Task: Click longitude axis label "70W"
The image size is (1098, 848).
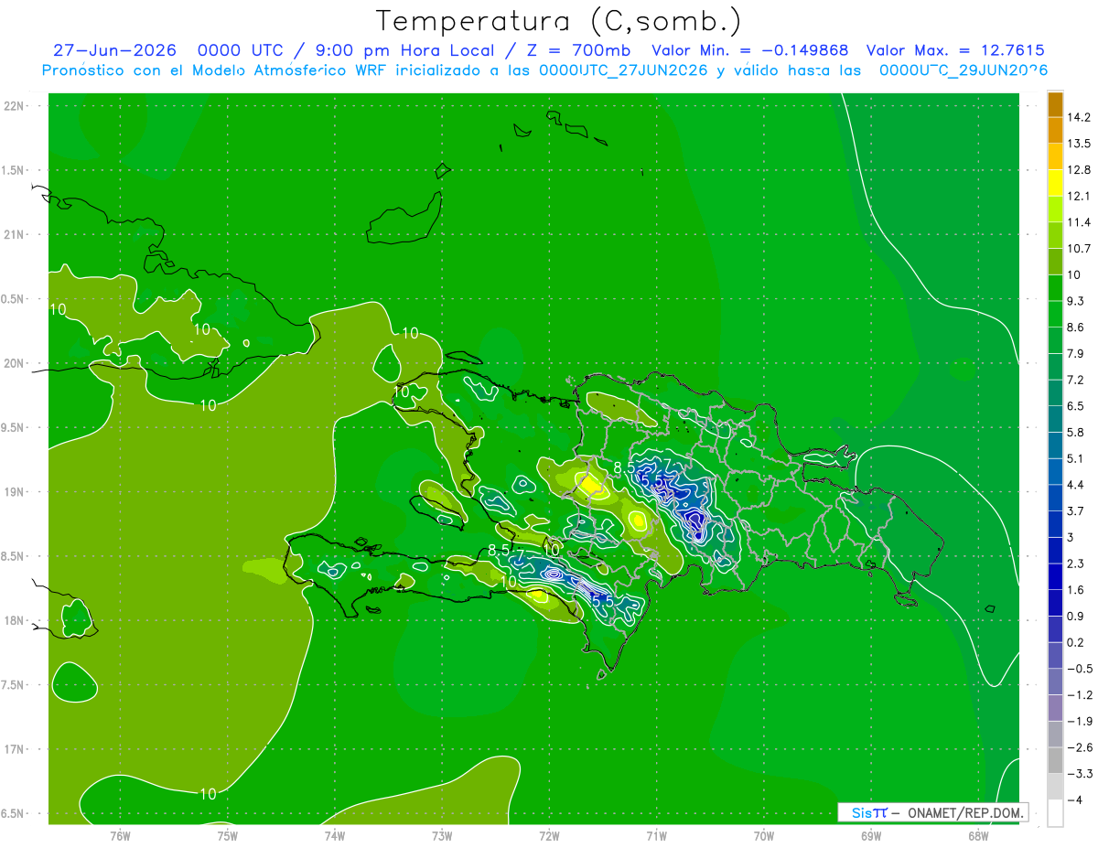Action: pyautogui.click(x=764, y=835)
